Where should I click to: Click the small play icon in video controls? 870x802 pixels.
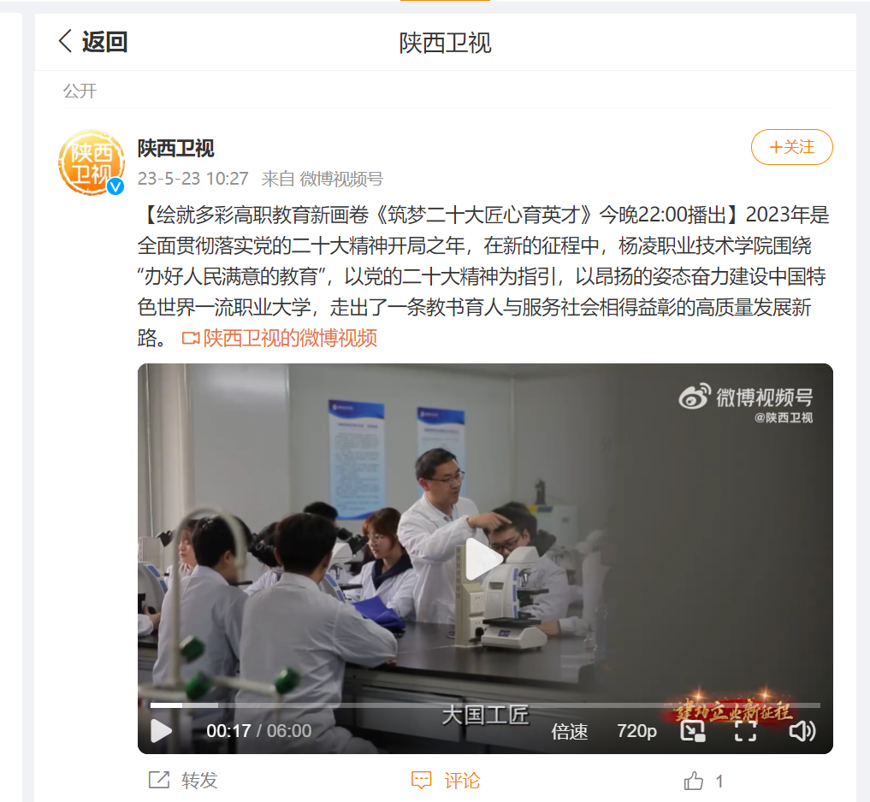161,731
